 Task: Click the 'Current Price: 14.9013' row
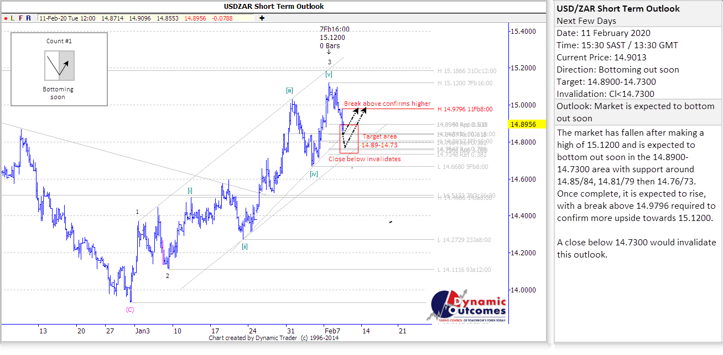click(x=638, y=57)
